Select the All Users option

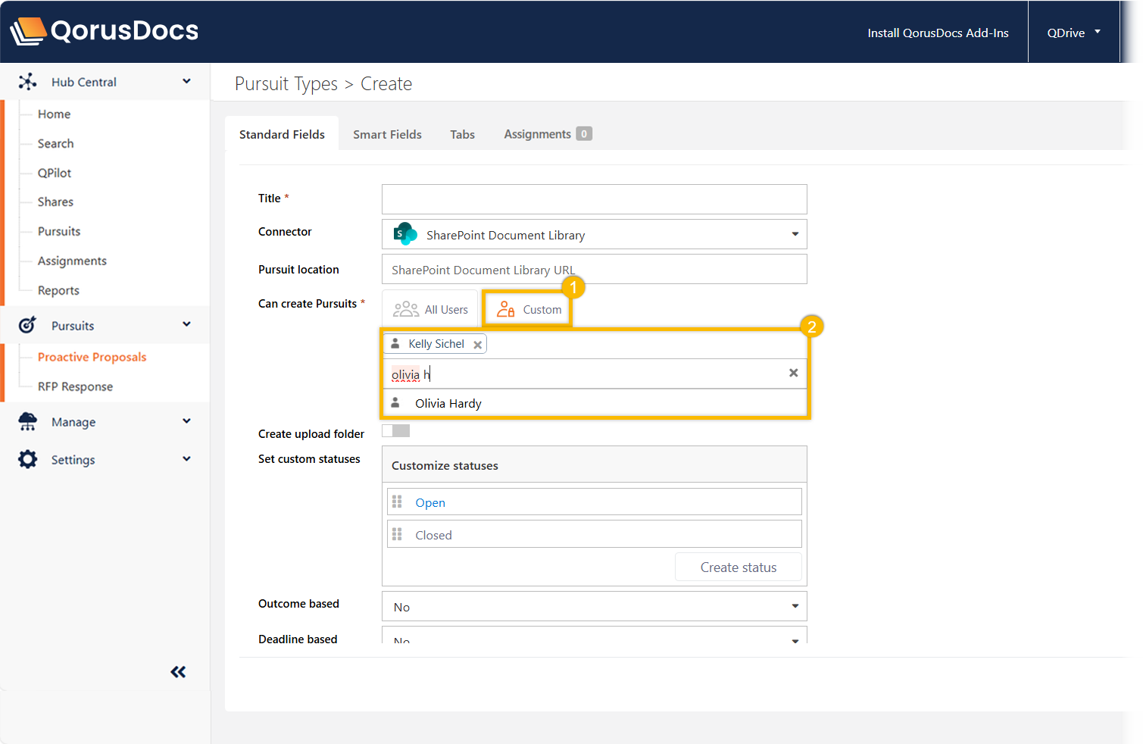point(431,309)
